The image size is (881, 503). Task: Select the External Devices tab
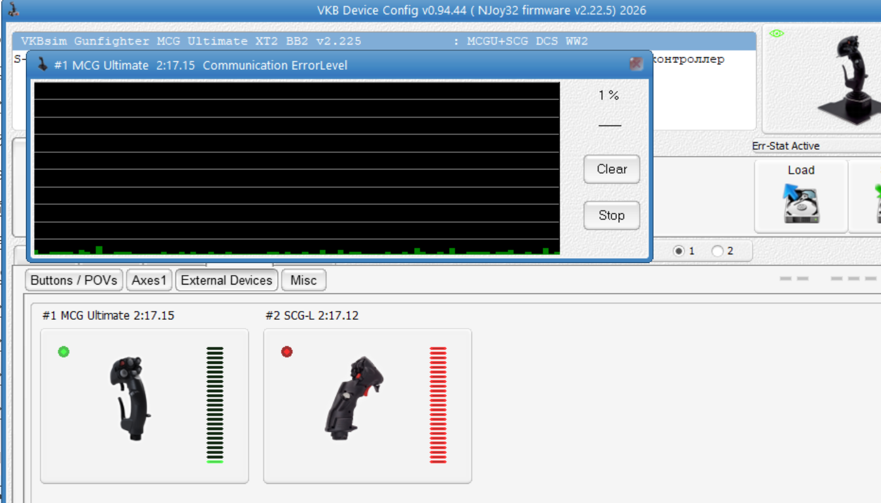[x=227, y=280]
